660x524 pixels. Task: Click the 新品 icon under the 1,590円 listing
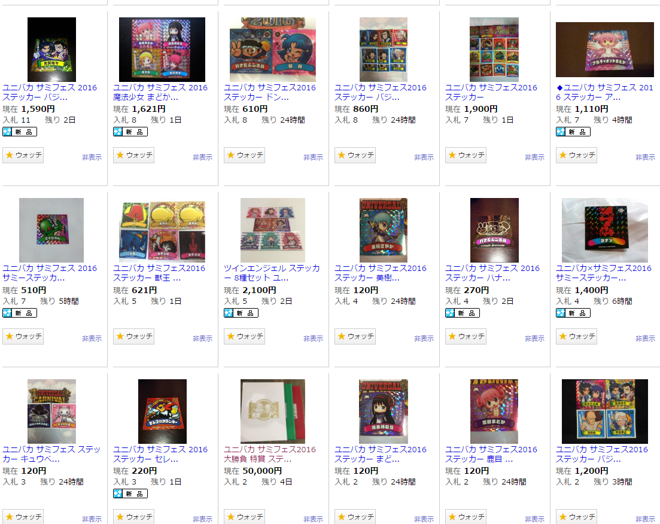[20, 132]
